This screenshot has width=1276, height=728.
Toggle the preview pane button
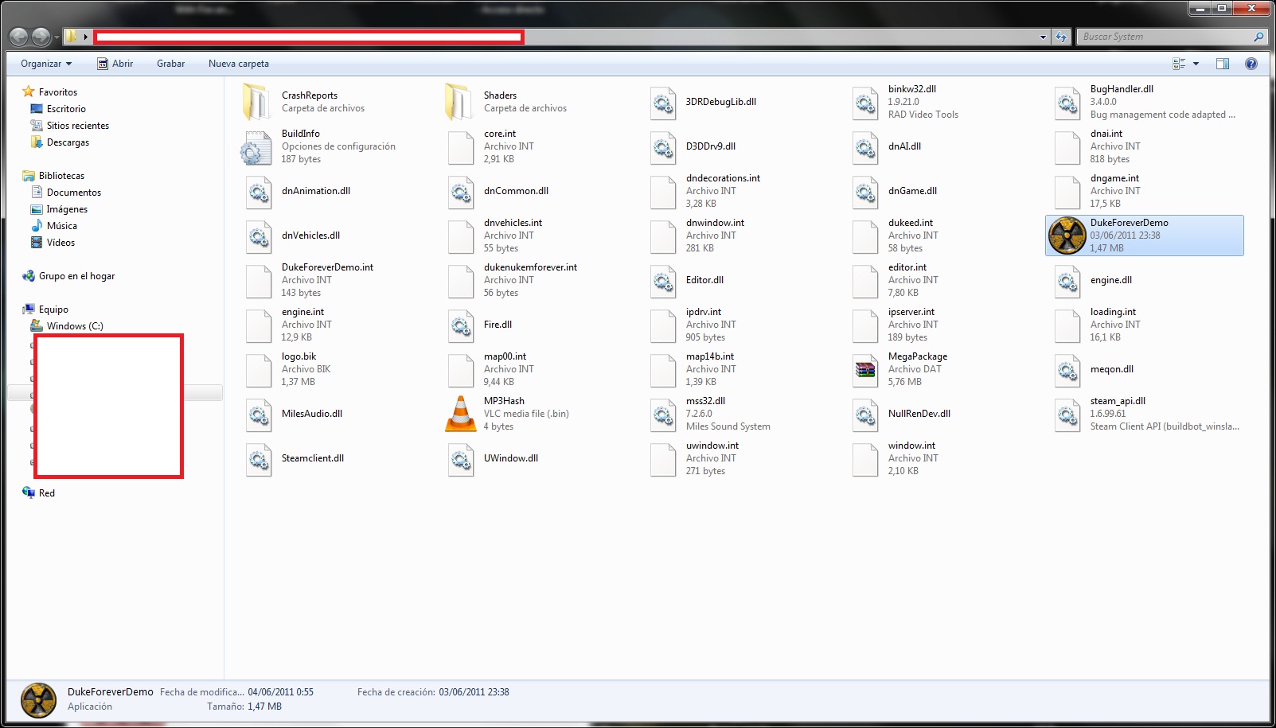click(1223, 64)
